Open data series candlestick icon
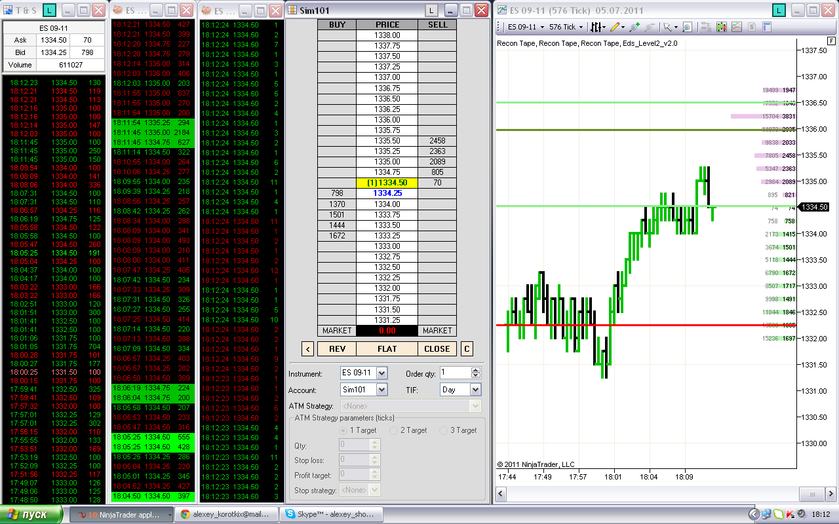The height and width of the screenshot is (524, 839). click(721, 27)
